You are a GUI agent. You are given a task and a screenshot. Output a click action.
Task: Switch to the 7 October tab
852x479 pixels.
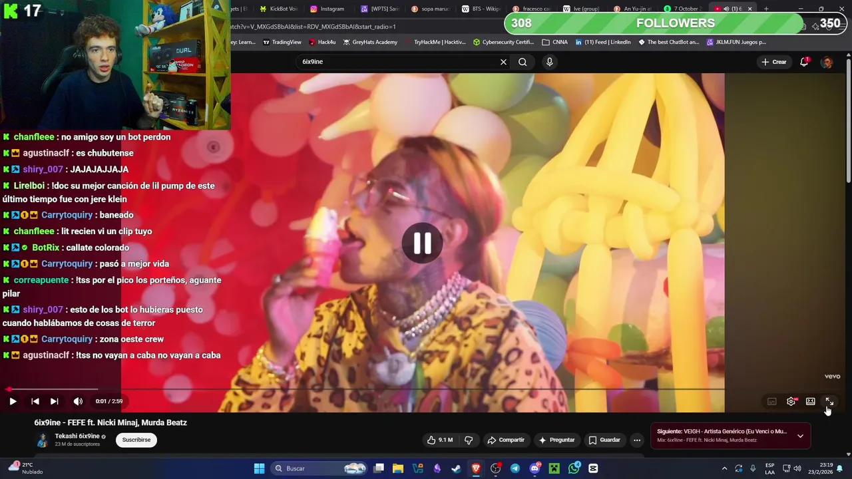coord(683,9)
